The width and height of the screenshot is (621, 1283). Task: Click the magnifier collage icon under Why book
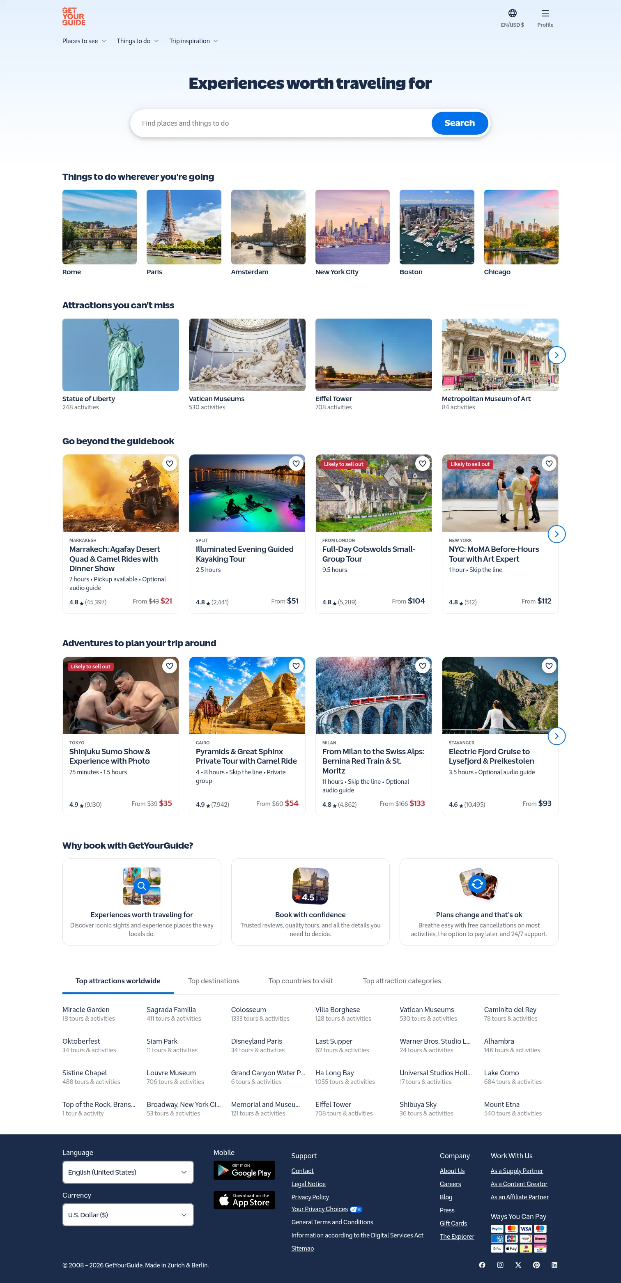coord(142,886)
